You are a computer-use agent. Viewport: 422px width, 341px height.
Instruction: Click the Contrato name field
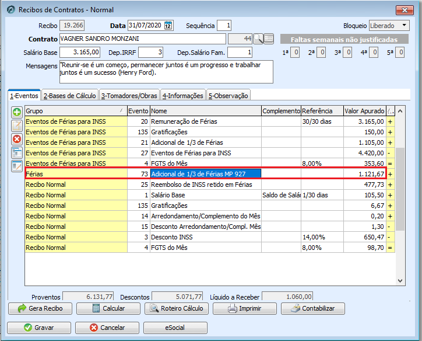(x=142, y=39)
